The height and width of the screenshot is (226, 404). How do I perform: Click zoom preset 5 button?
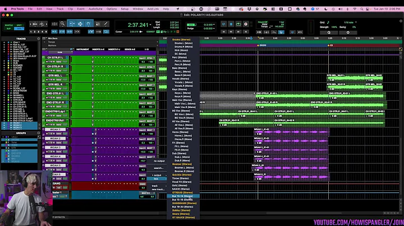click(x=46, y=31)
